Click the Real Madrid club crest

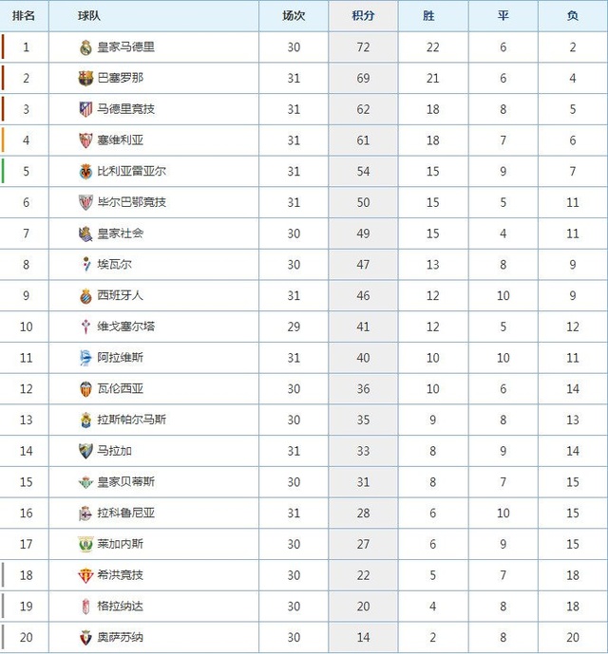click(x=85, y=47)
